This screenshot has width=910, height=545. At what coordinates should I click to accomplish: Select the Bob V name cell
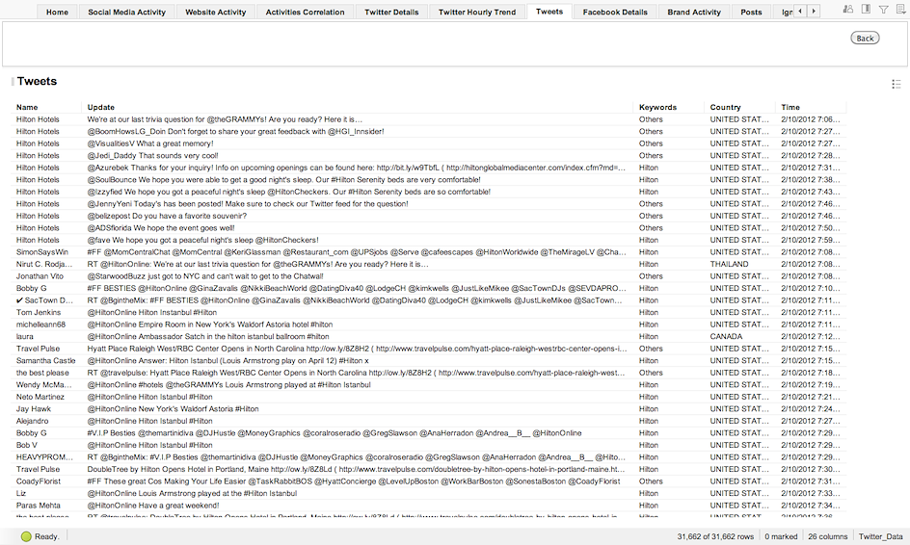pyautogui.click(x=27, y=445)
